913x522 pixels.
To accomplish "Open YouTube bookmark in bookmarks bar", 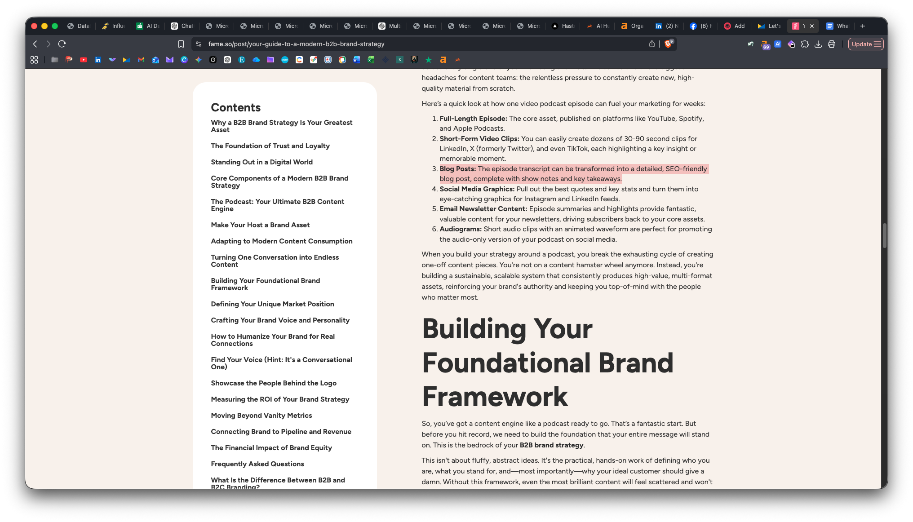I will coord(84,60).
